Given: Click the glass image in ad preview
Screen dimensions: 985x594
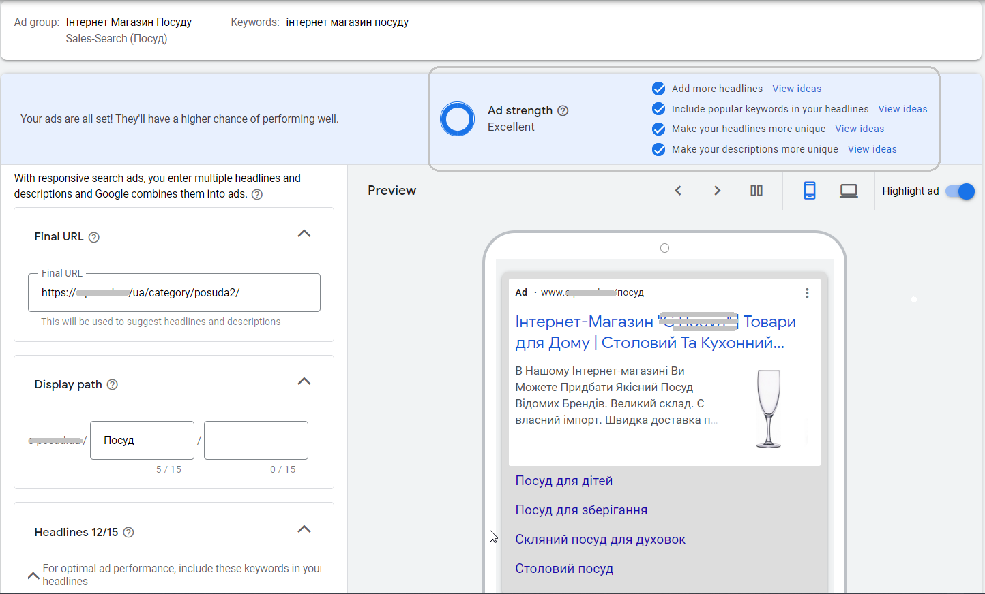Looking at the screenshot, I should click(x=769, y=409).
